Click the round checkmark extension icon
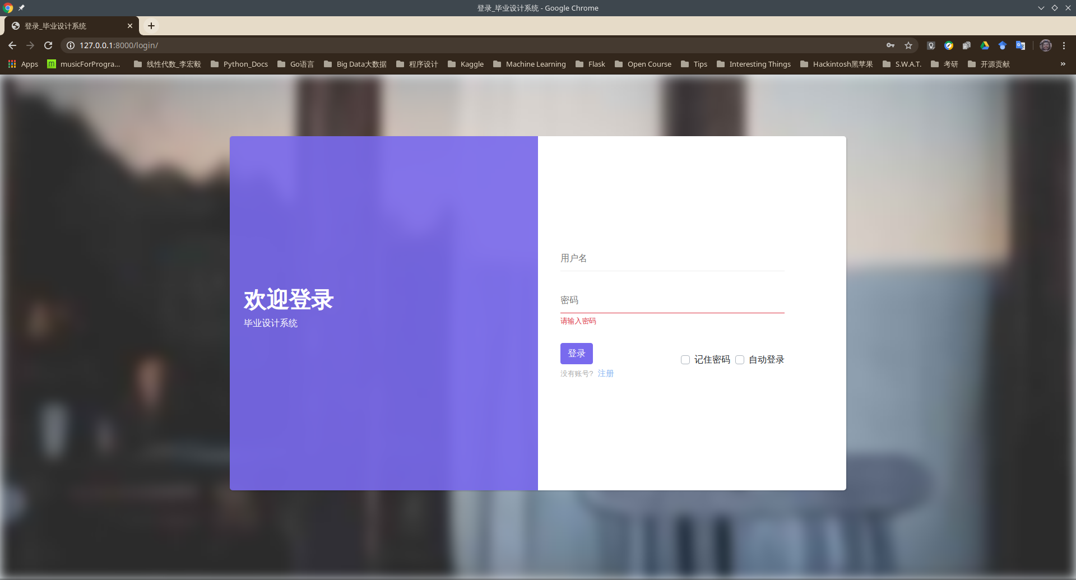Screen dimensions: 1076x580 (949, 45)
